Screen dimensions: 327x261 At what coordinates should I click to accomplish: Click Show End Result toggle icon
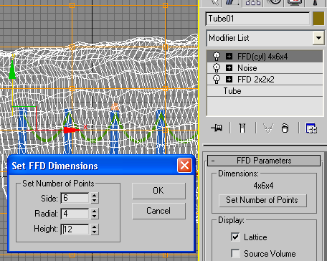[x=242, y=128]
